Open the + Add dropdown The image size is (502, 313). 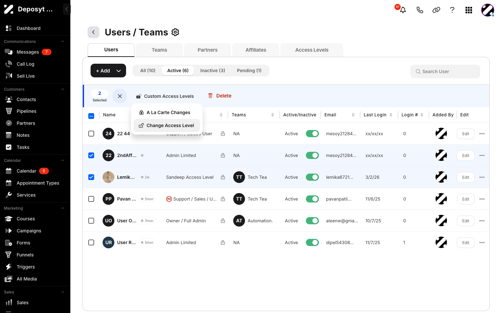tap(108, 71)
